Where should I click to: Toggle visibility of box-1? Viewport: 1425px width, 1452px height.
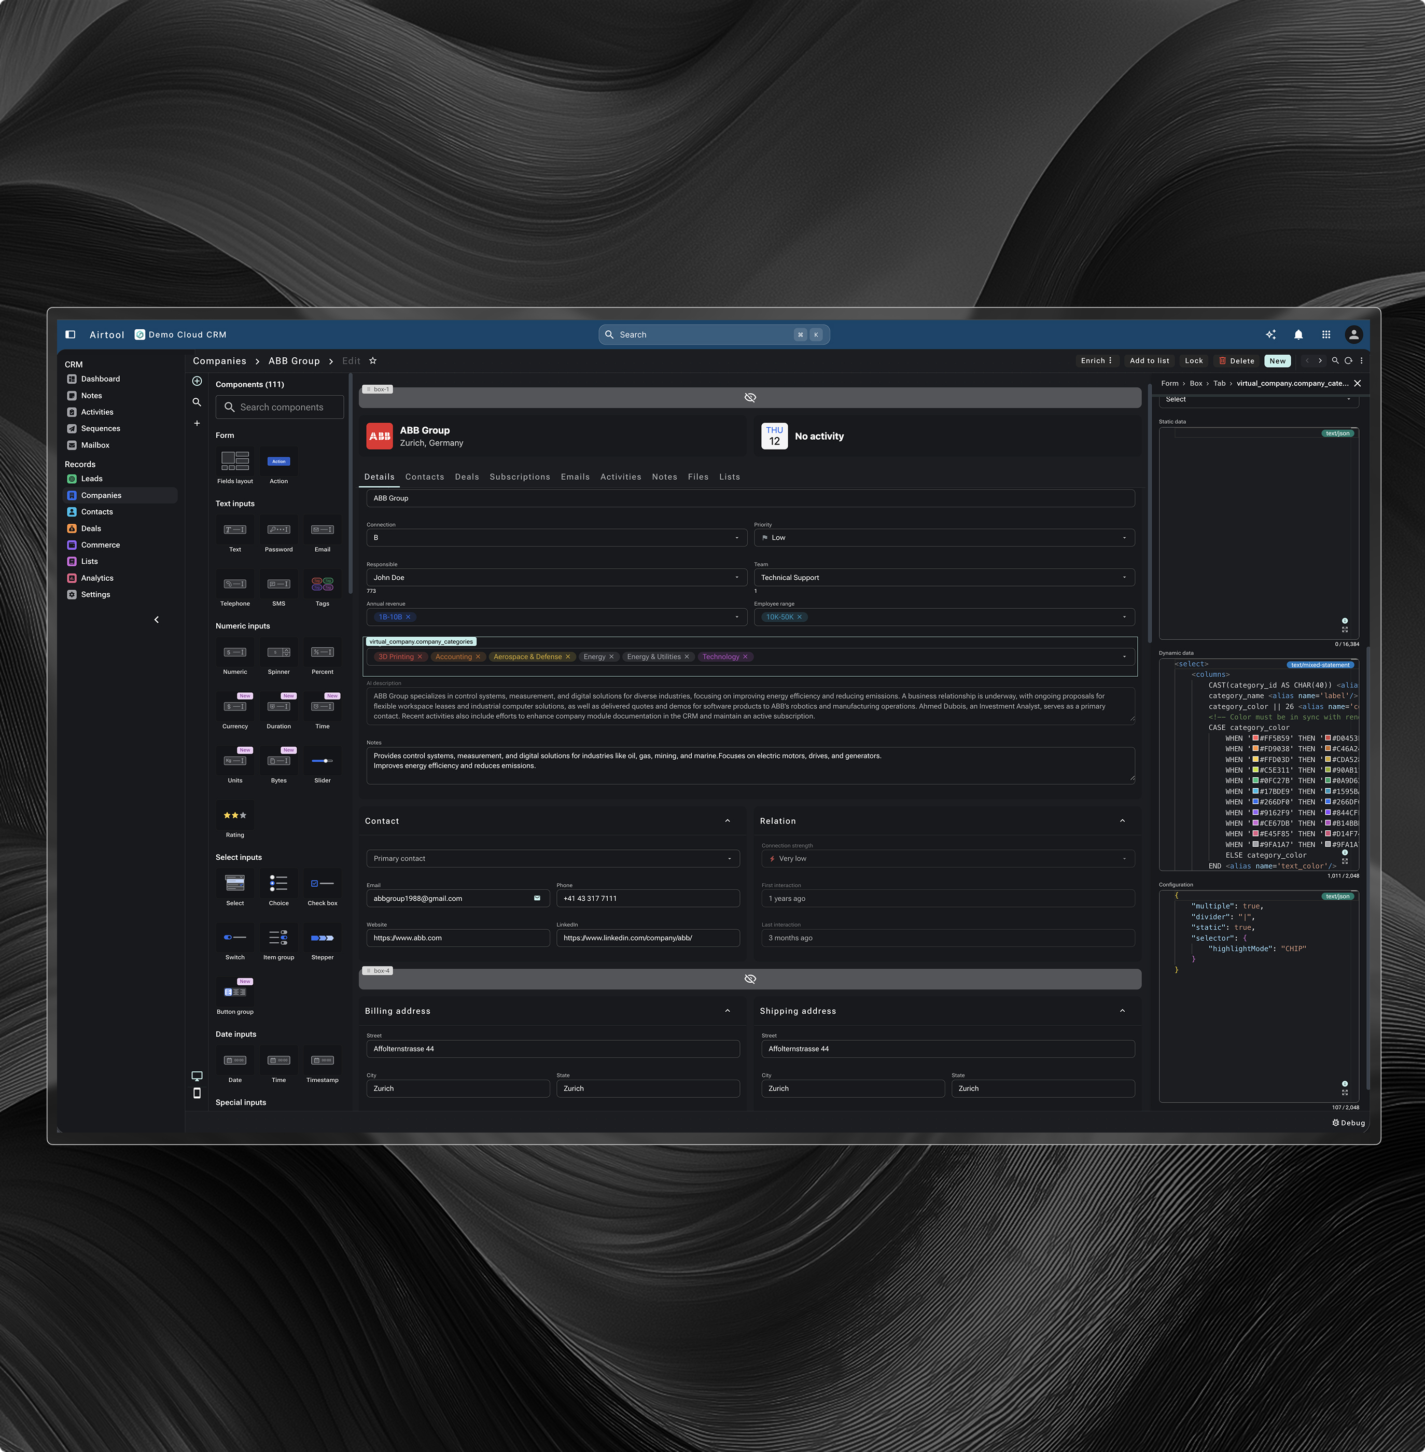point(750,397)
